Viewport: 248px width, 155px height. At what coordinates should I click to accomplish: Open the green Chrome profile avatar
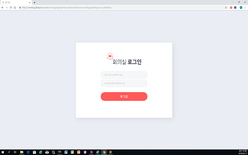click(x=241, y=7)
